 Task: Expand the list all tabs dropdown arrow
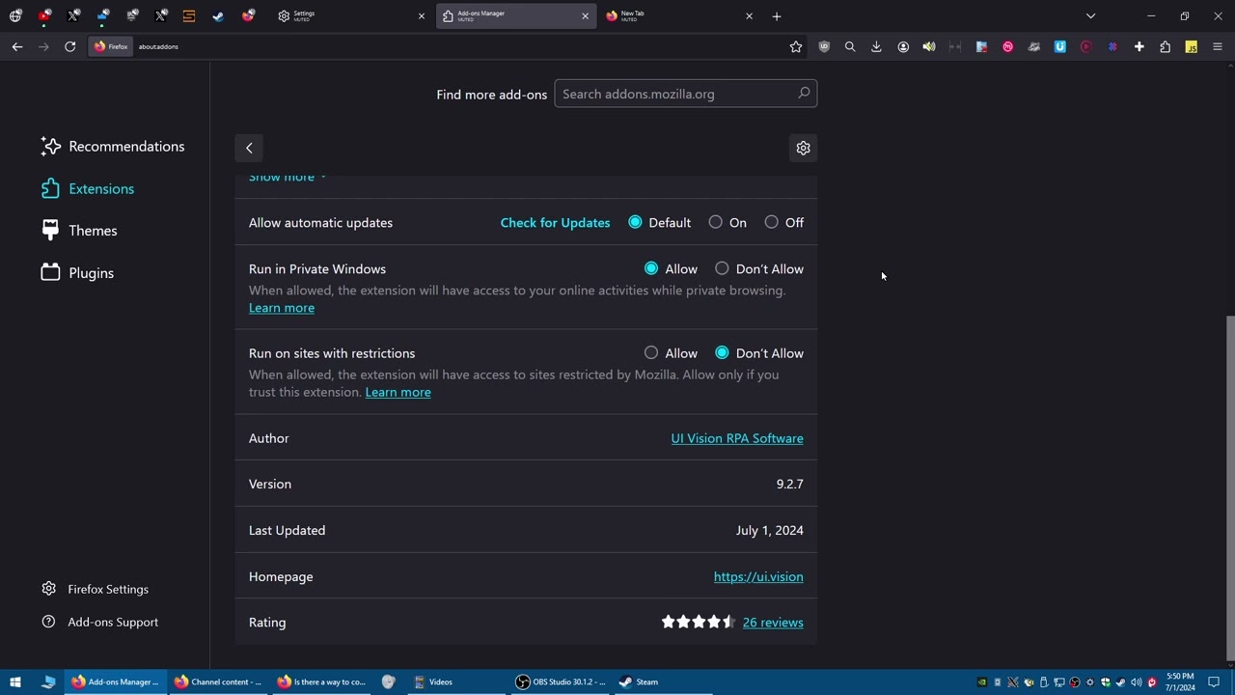(1090, 16)
